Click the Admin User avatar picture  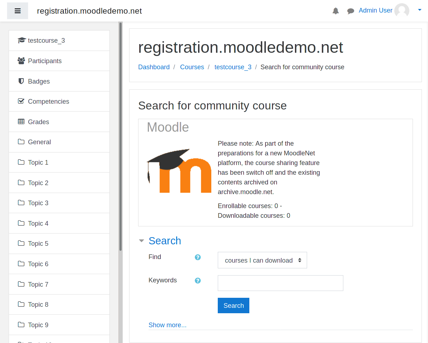pos(401,10)
